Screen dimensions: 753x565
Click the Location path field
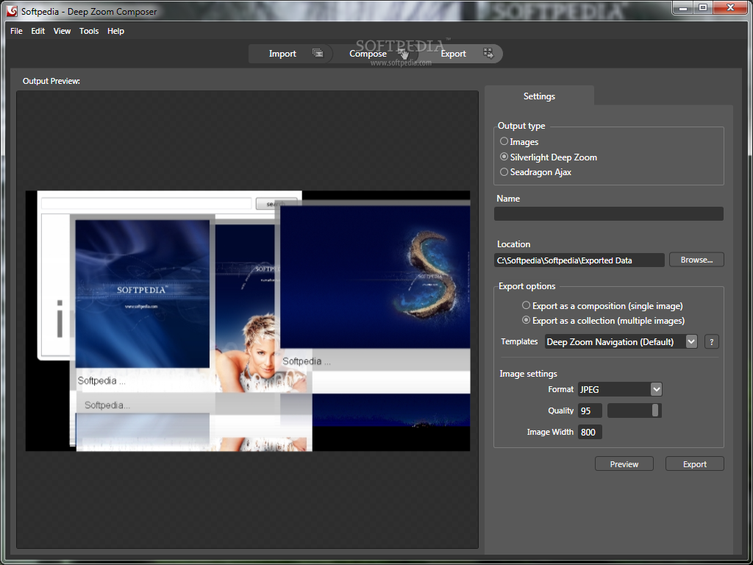pos(579,260)
